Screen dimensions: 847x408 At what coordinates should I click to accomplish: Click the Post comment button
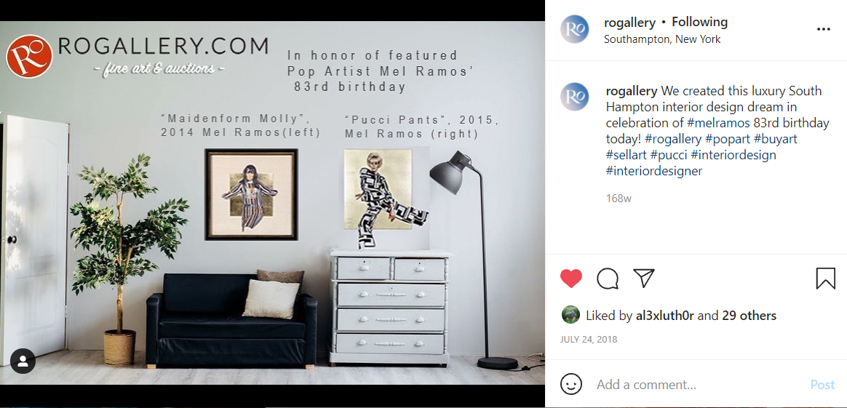click(x=822, y=385)
